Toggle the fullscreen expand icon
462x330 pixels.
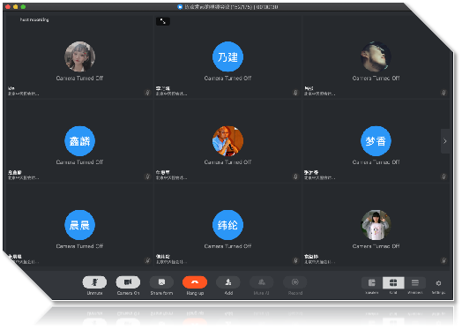(x=162, y=21)
